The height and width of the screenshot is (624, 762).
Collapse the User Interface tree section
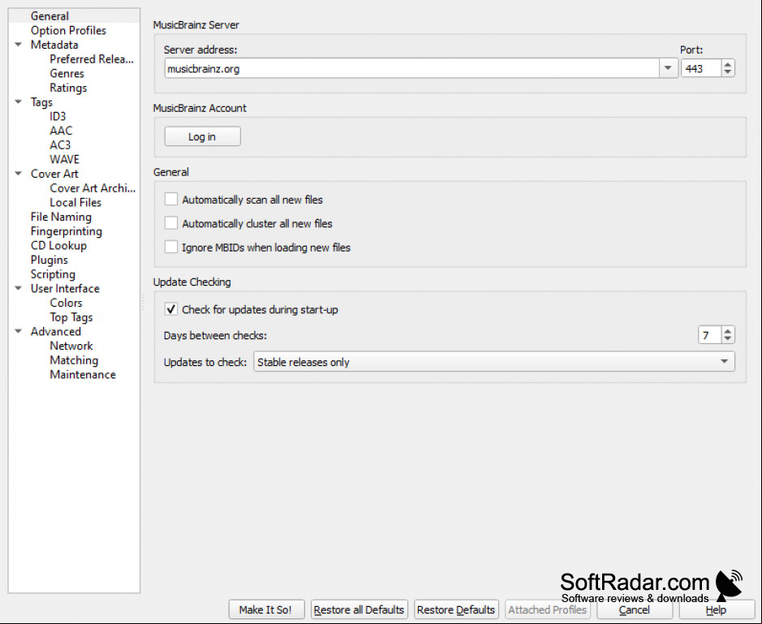pyautogui.click(x=19, y=288)
